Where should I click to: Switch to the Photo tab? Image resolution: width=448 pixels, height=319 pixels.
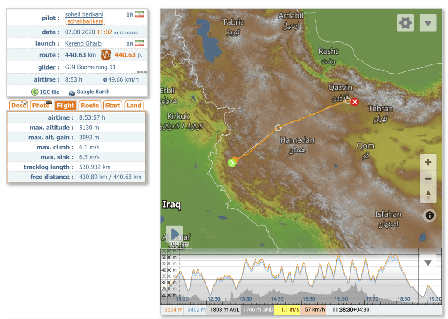coord(41,105)
